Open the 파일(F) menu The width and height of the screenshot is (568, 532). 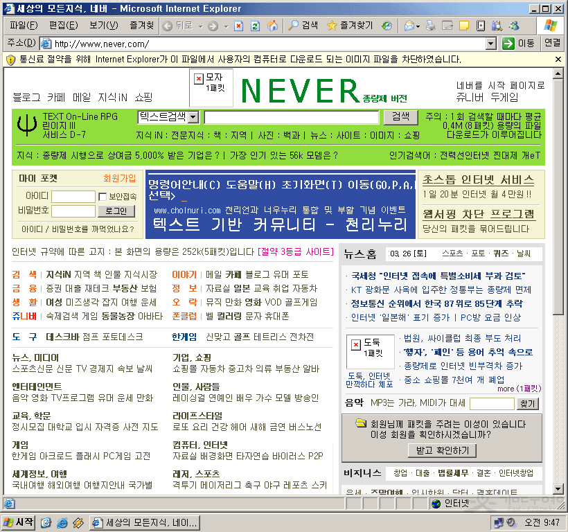(24, 26)
